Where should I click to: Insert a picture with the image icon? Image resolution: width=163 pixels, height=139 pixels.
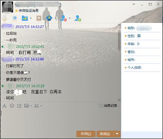(x=26, y=106)
